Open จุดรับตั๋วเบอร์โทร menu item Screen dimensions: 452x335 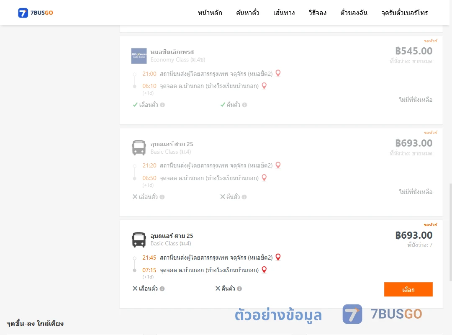(x=404, y=13)
